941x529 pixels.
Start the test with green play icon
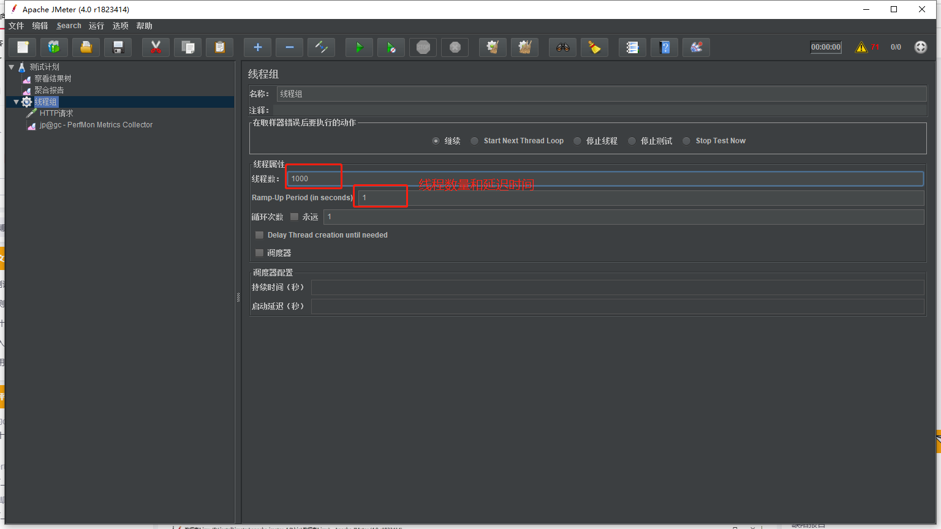[x=359, y=47]
